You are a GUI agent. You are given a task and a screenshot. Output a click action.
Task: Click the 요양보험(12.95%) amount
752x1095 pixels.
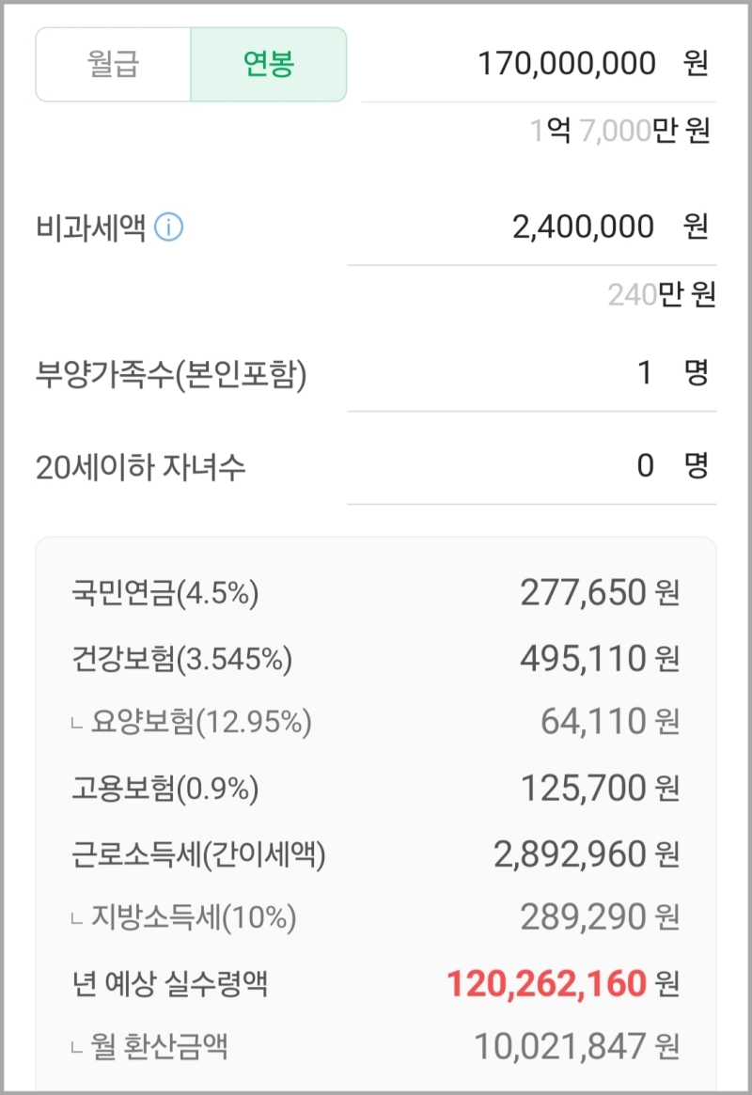pyautogui.click(x=590, y=721)
